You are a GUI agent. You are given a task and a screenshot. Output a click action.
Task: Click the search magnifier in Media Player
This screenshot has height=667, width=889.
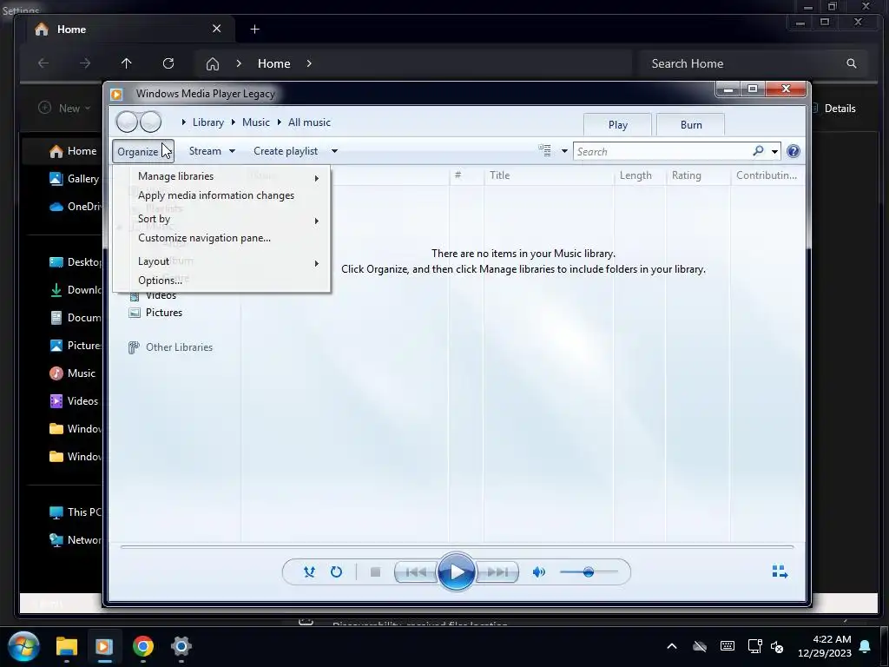758,151
